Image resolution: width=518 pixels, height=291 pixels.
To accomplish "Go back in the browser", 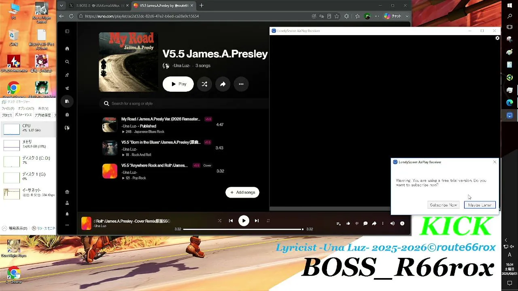I will pyautogui.click(x=62, y=16).
